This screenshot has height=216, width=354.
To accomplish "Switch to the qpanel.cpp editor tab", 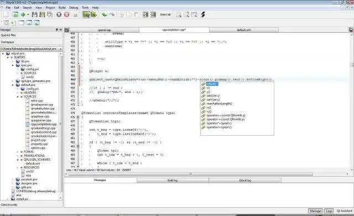I will (105, 30).
